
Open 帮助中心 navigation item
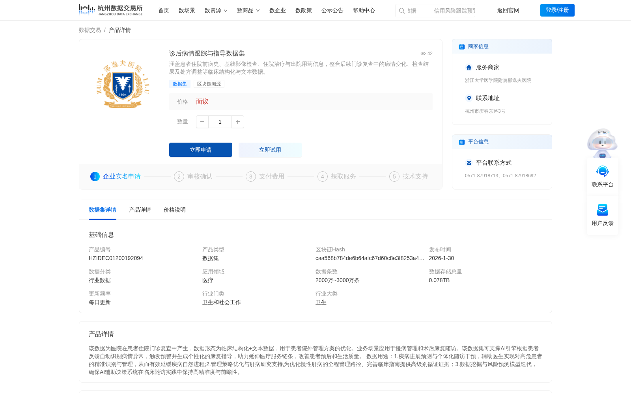(x=364, y=11)
